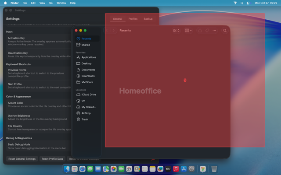The width and height of the screenshot is (281, 175).
Task: Click the Activation Key setting row
Action: click(x=39, y=41)
